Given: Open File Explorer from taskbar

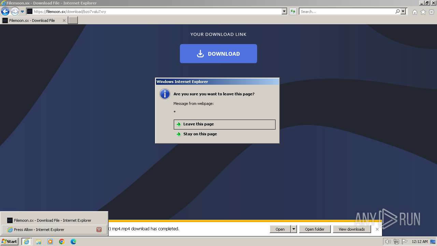Looking at the screenshot, I should [x=39, y=242].
